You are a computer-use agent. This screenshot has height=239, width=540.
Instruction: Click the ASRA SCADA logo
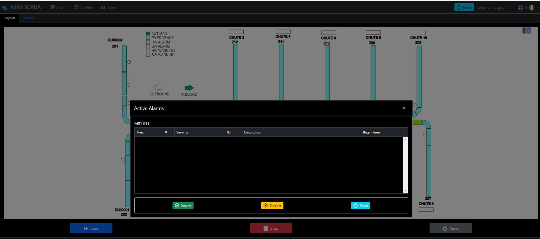point(22,7)
